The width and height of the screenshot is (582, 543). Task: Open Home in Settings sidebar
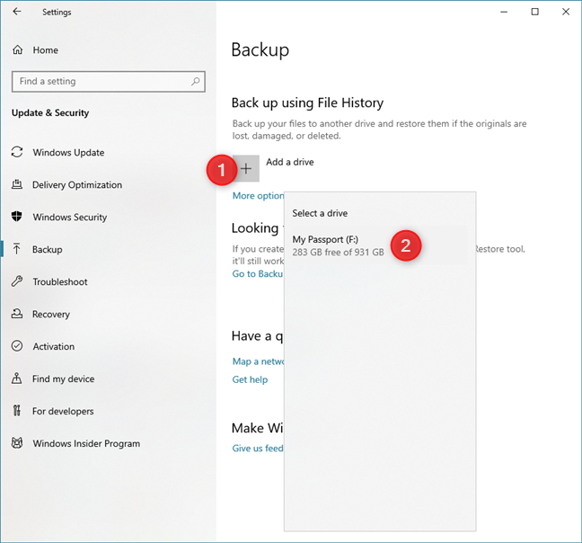click(45, 49)
